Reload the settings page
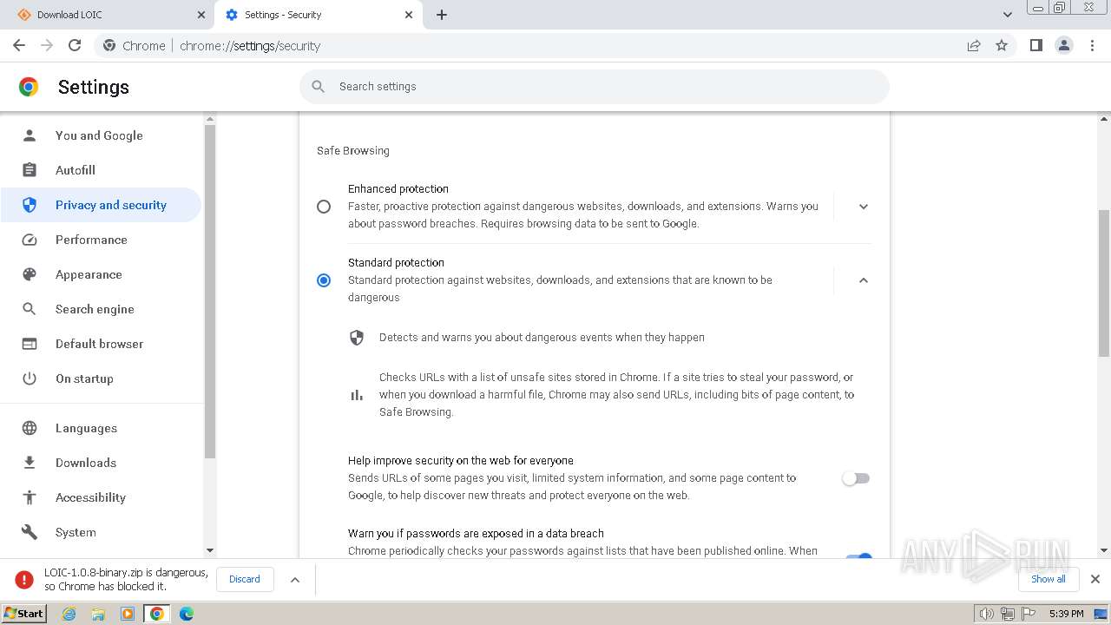1111x625 pixels. (x=75, y=45)
